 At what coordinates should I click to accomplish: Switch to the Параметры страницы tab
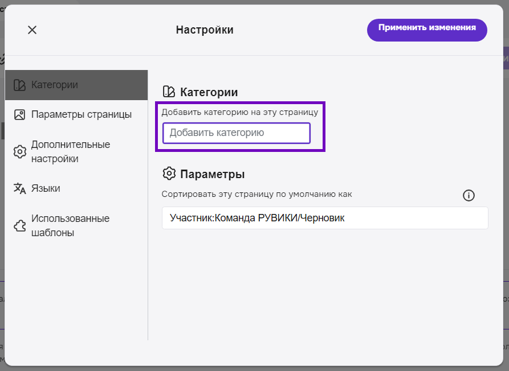tap(82, 114)
